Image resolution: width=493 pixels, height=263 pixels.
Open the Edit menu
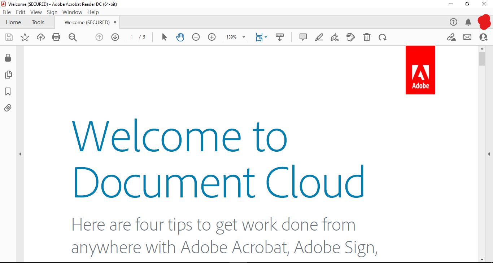pyautogui.click(x=21, y=12)
